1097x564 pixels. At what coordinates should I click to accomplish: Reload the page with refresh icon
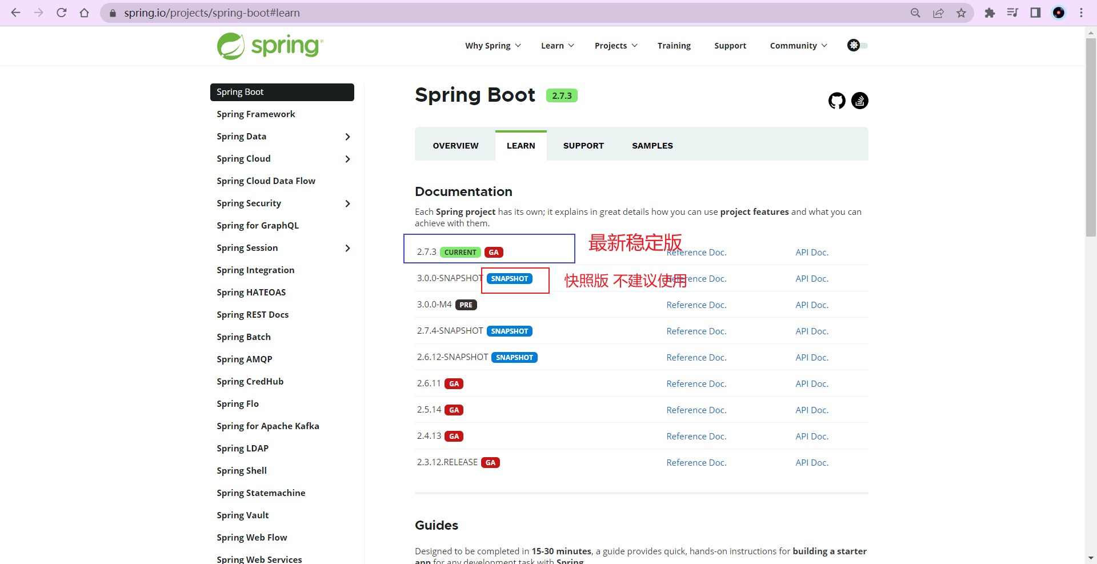click(x=62, y=13)
